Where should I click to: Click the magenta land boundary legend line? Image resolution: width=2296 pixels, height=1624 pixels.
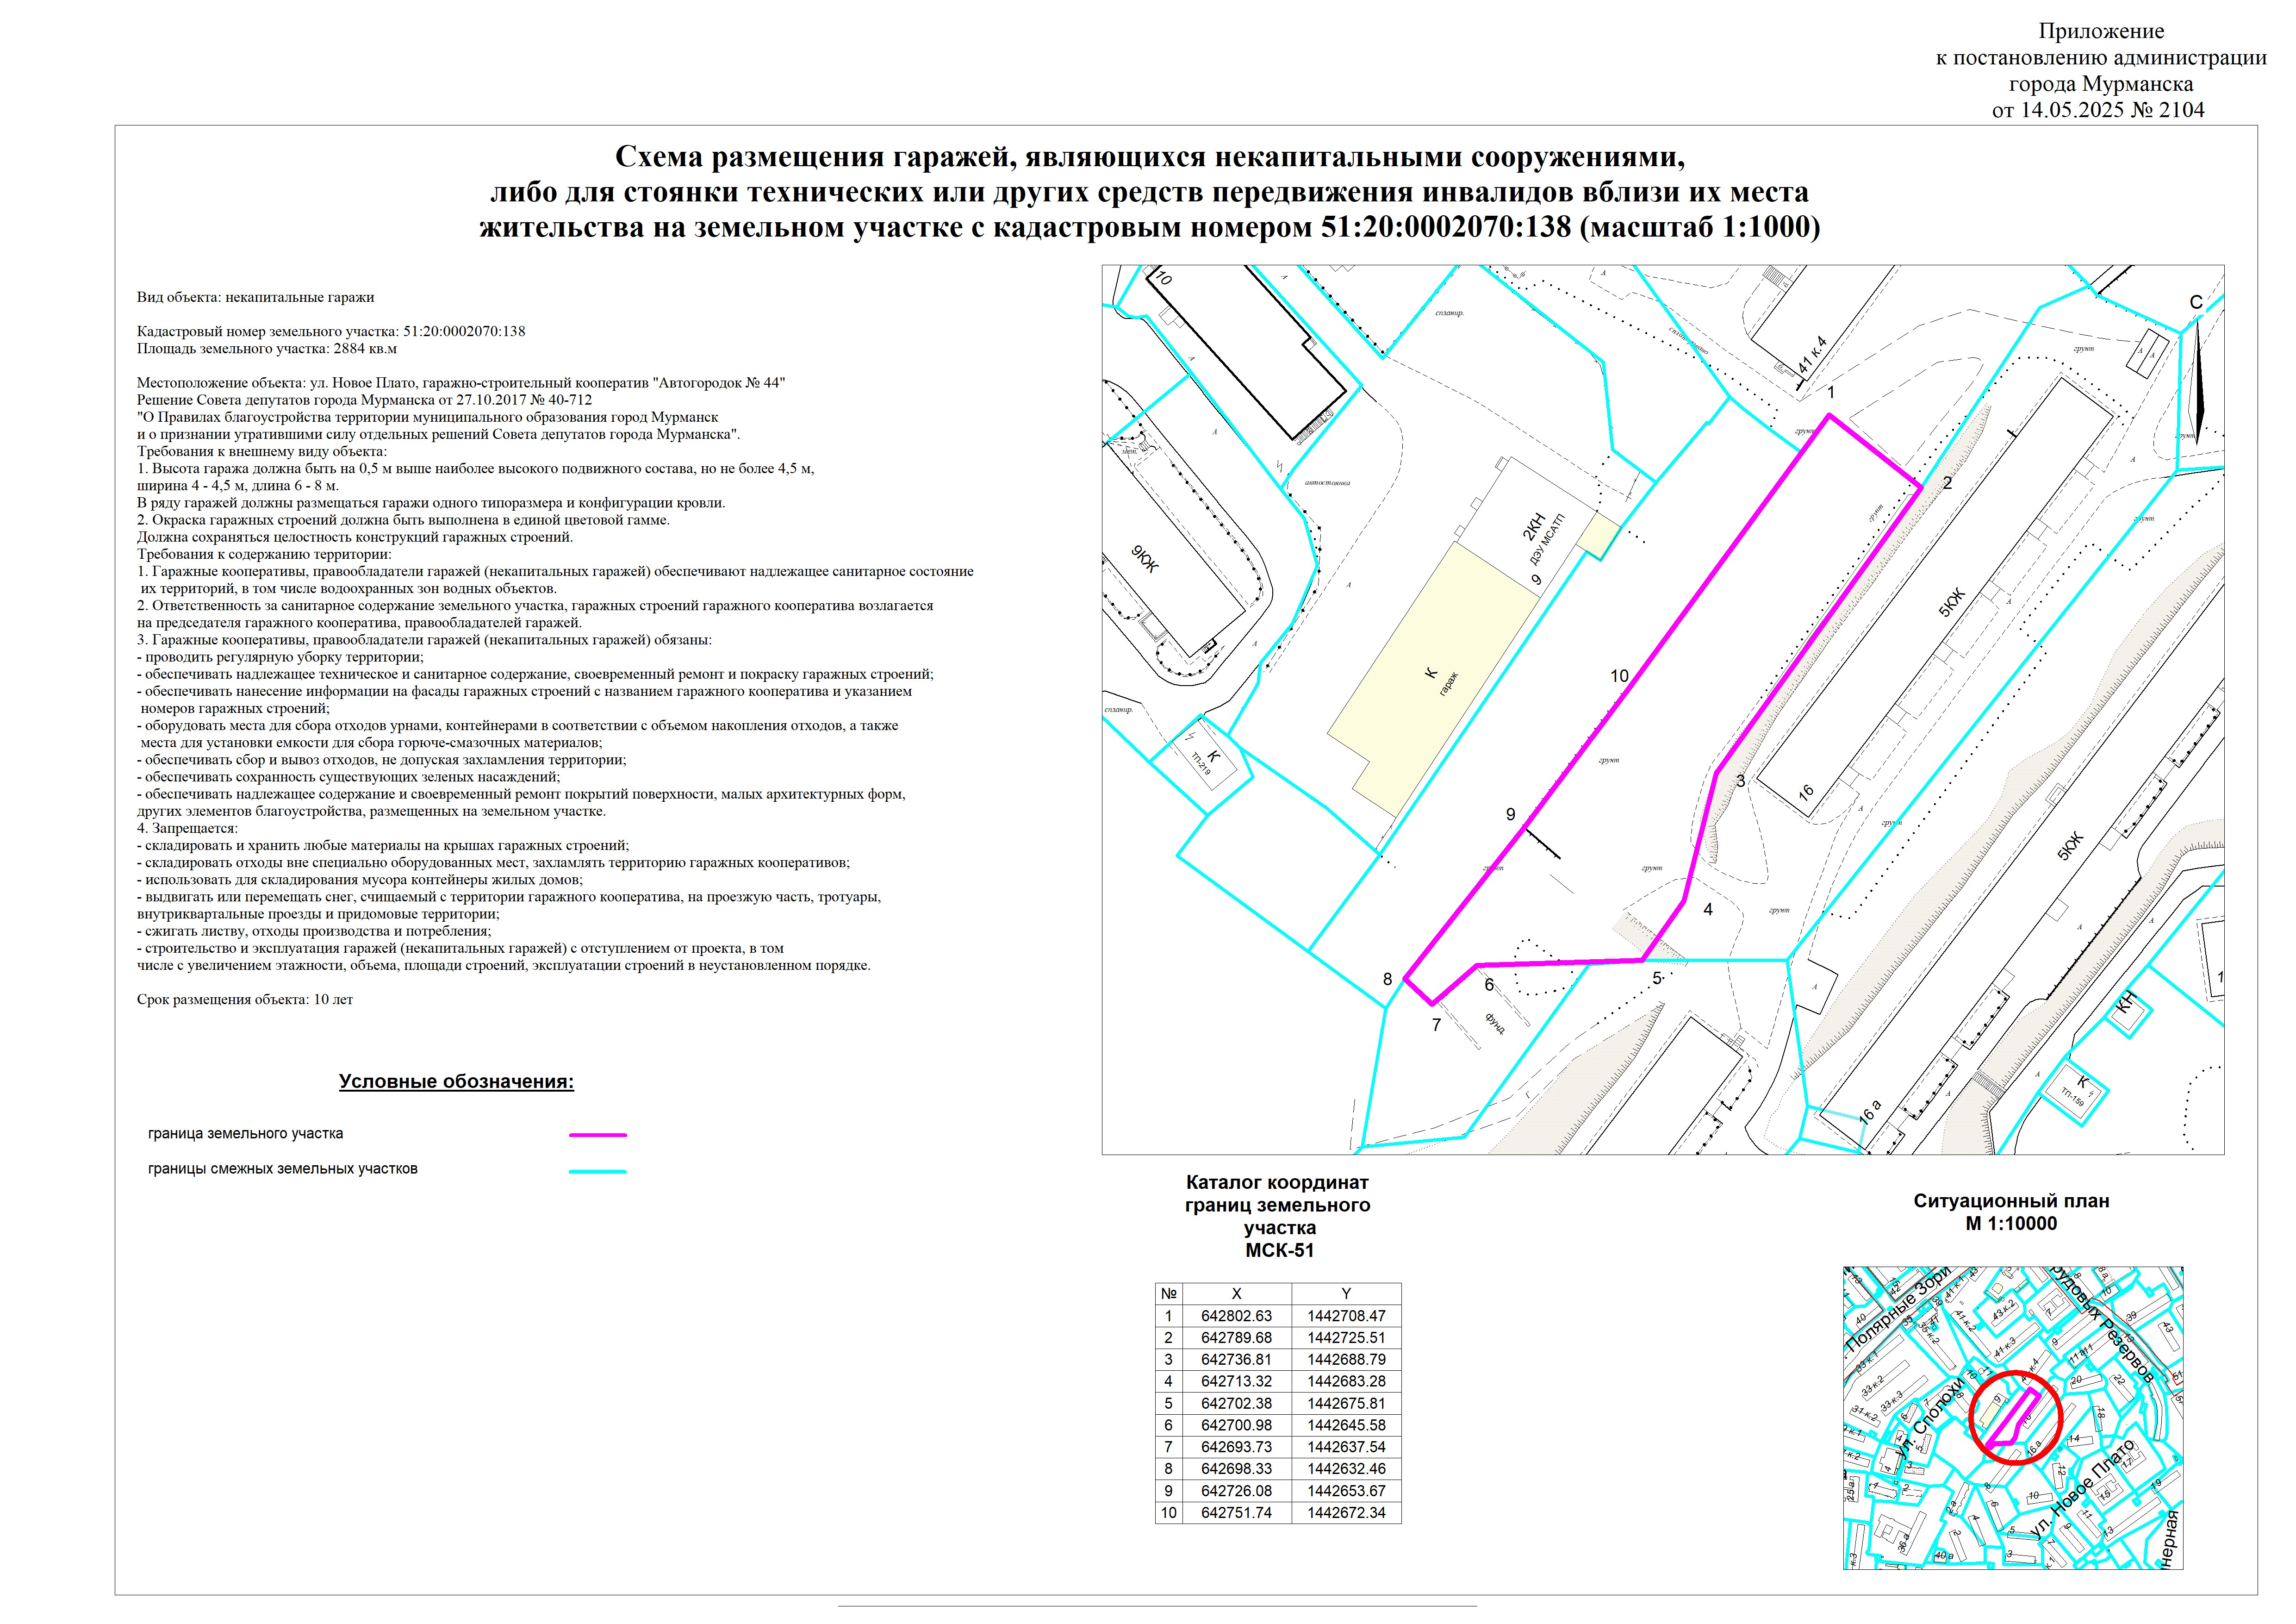597,1135
